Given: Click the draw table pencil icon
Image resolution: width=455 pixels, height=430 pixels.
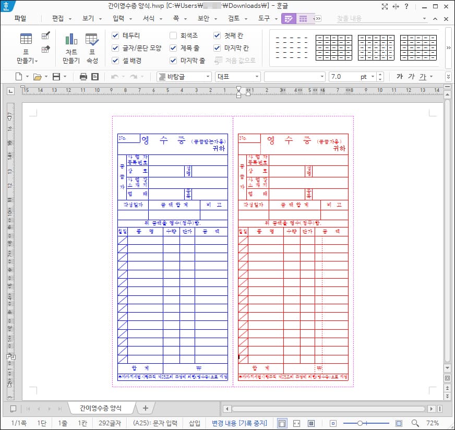Looking at the screenshot, I should (45, 35).
